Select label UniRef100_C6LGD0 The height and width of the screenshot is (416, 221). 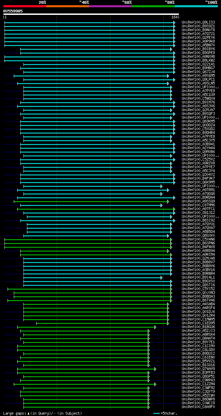pyautogui.click(x=199, y=350)
